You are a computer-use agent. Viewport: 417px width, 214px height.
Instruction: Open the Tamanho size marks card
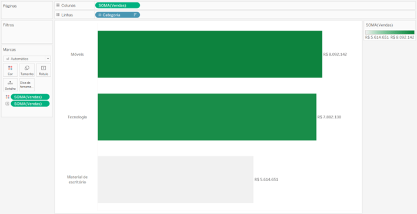pyautogui.click(x=27, y=70)
